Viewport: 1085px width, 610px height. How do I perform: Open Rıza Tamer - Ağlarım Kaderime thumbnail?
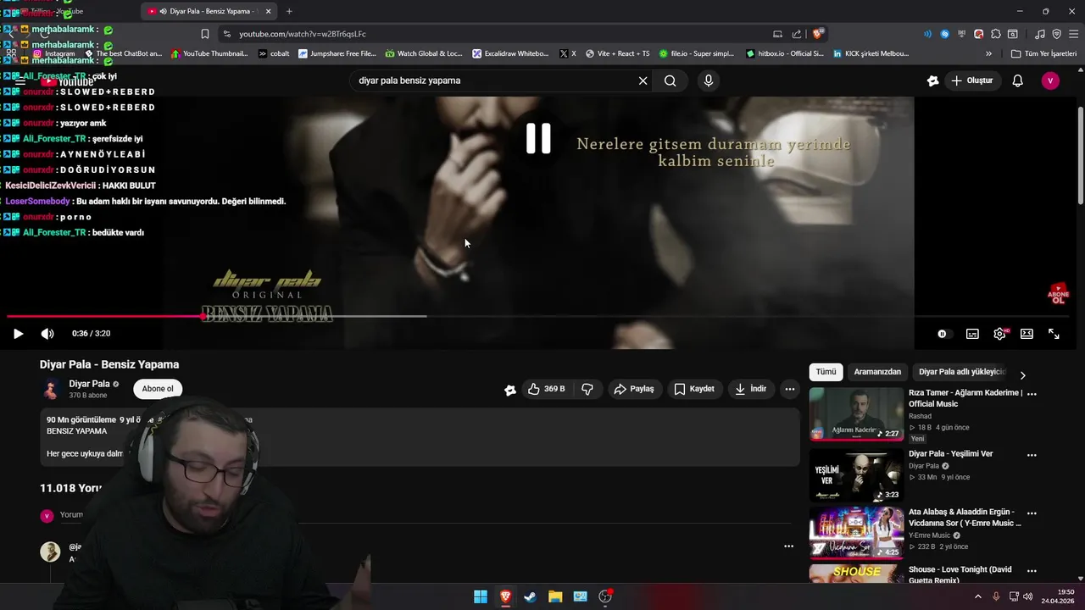pos(856,414)
